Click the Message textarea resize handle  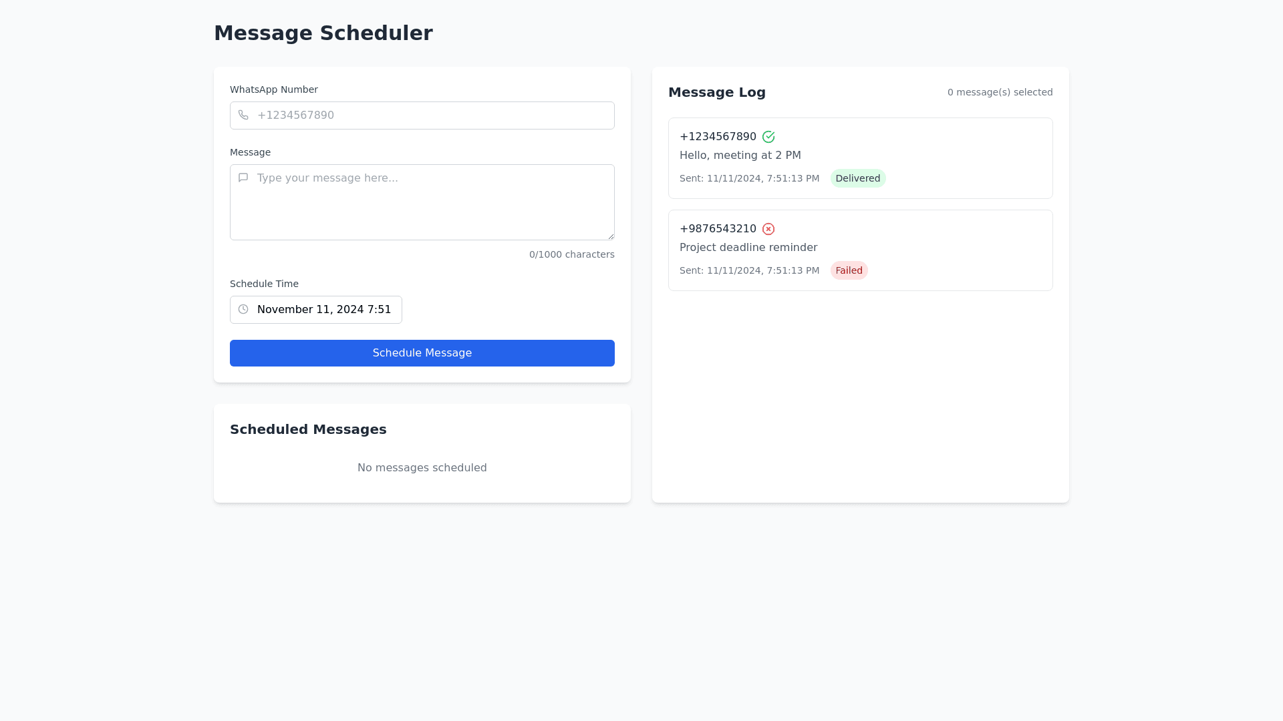click(x=611, y=236)
